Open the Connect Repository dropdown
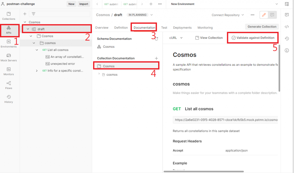Image resolution: width=294 pixels, height=173 pixels. [228, 15]
